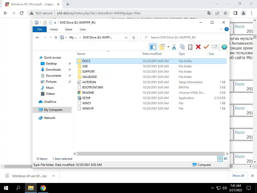
Task: Select the SETUP application file
Action: [151, 98]
